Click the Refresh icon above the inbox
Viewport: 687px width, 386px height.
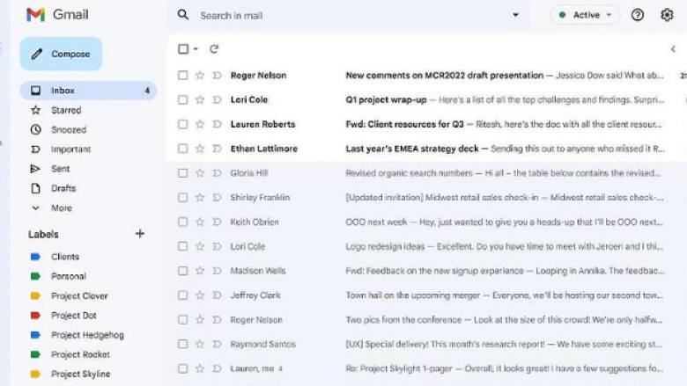pyautogui.click(x=214, y=49)
